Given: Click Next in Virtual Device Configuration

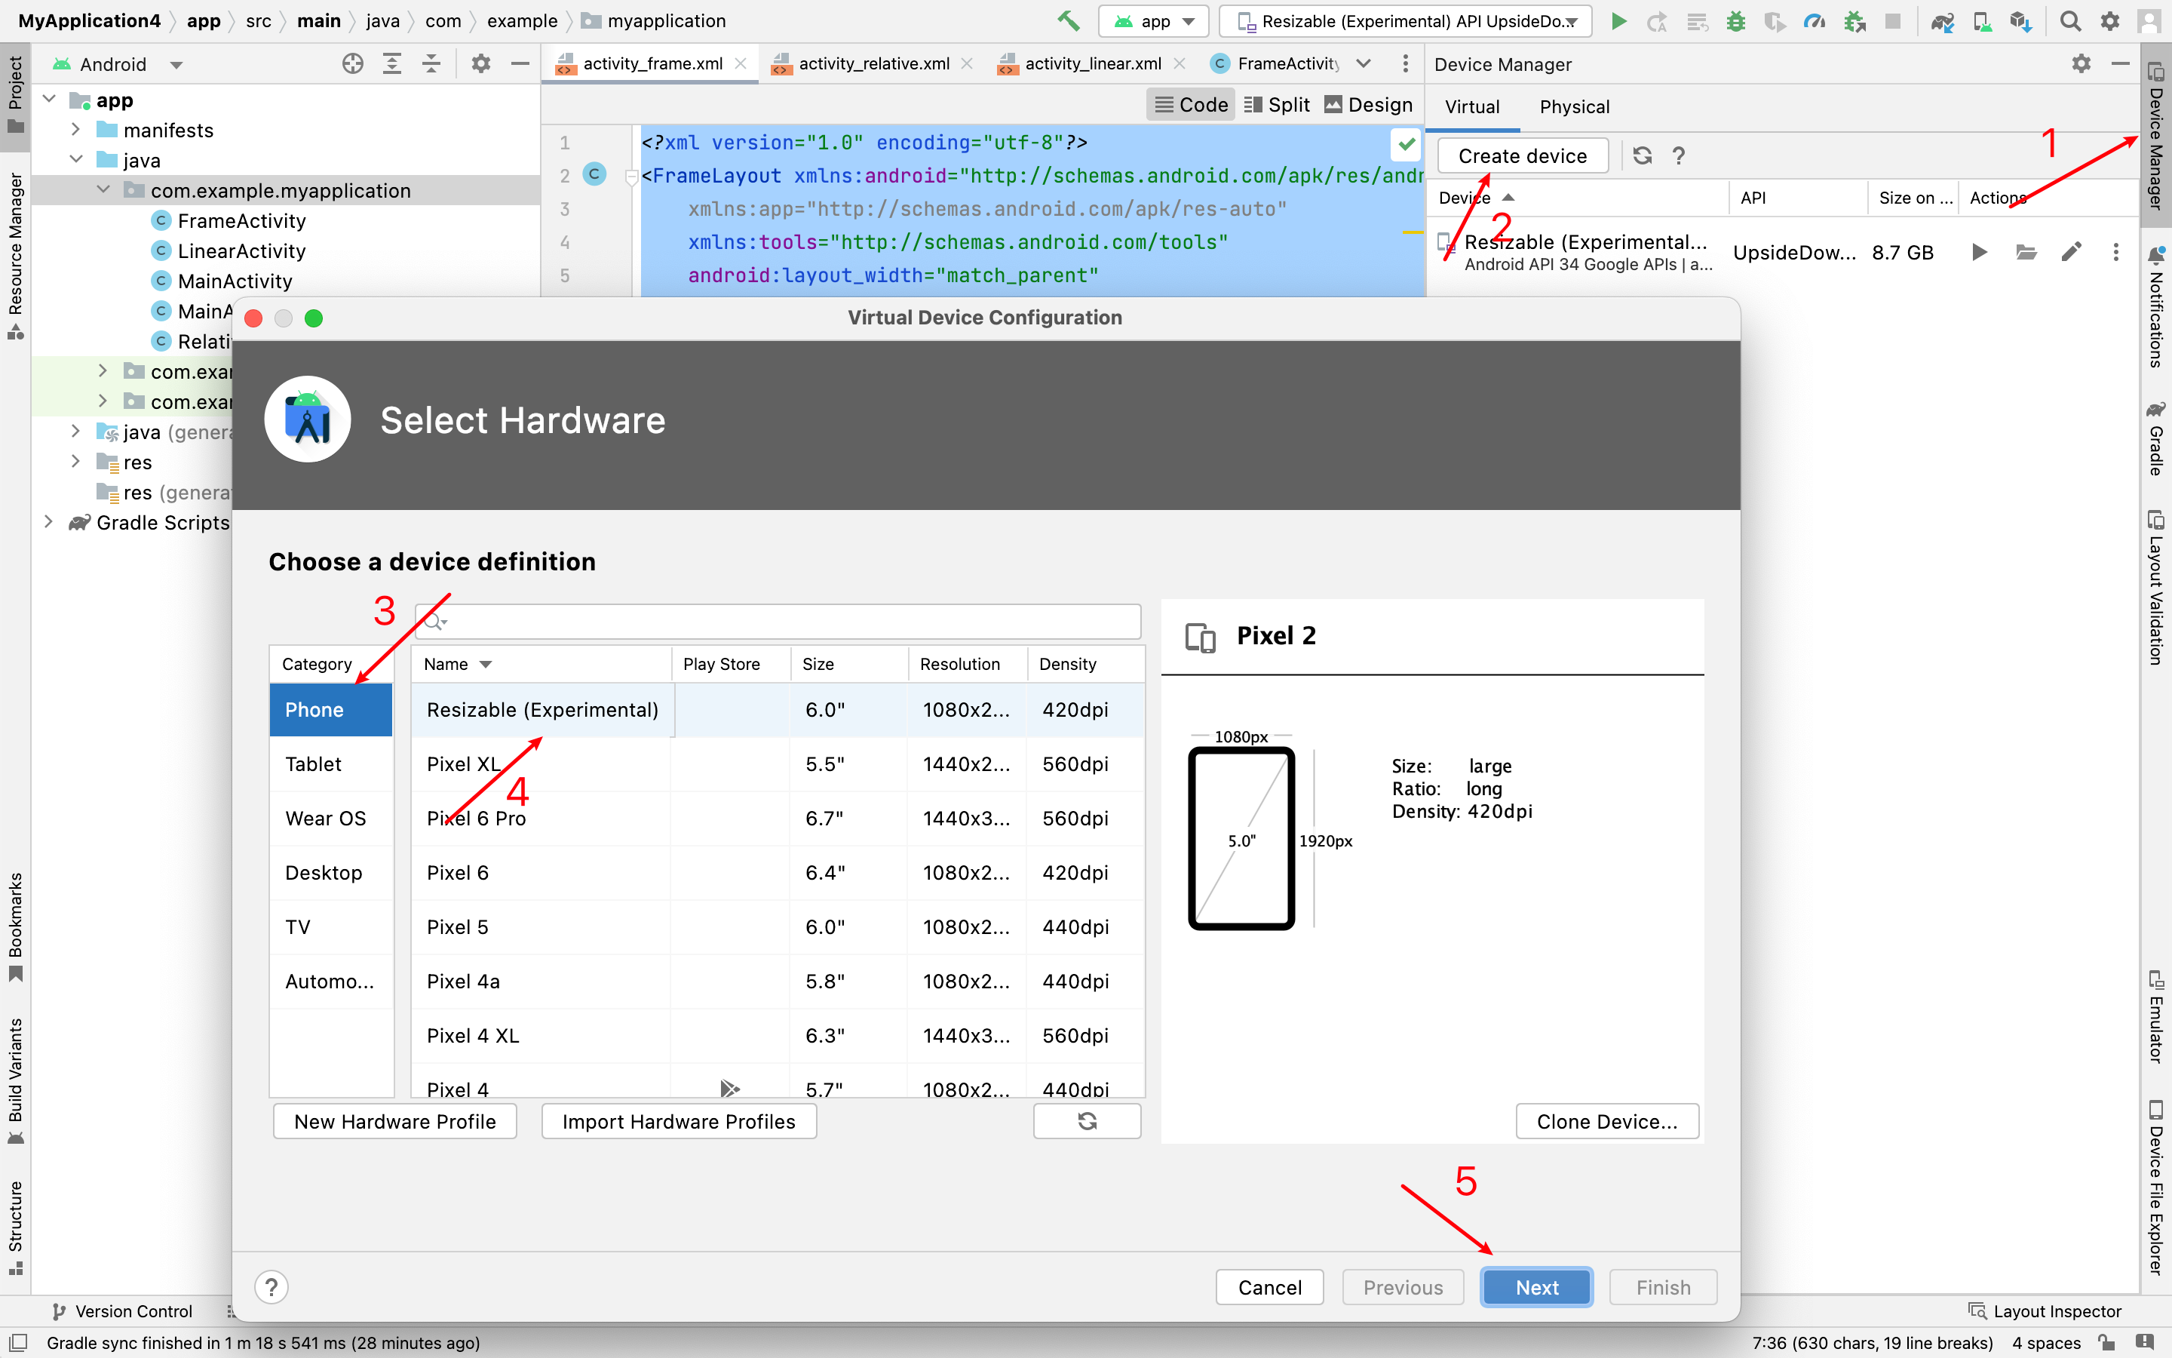Looking at the screenshot, I should click(1536, 1287).
